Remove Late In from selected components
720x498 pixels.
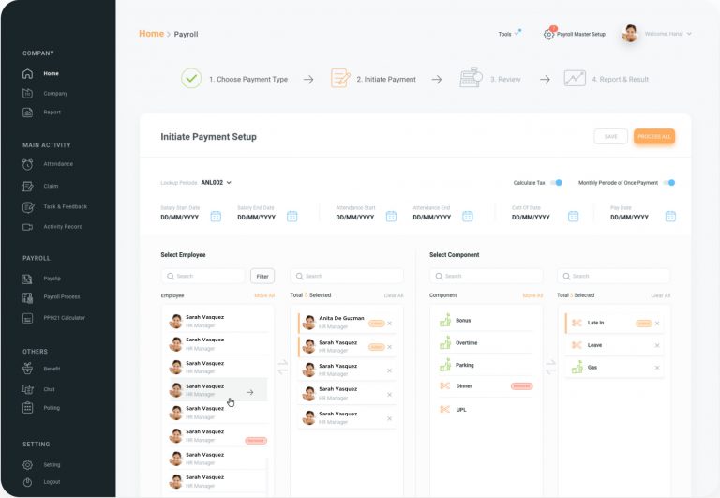[657, 324]
